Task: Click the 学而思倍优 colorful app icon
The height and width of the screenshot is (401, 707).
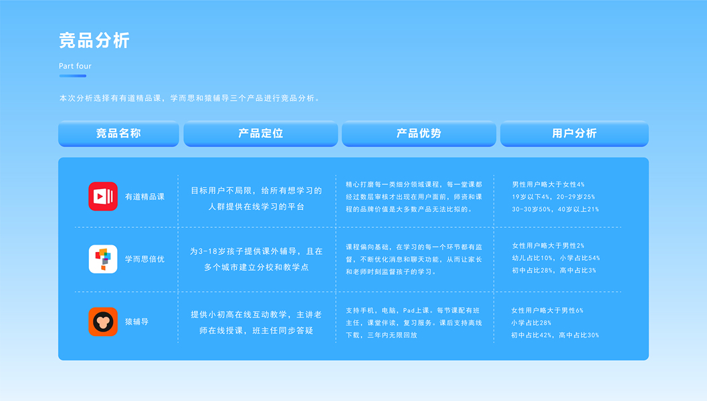Action: tap(103, 259)
